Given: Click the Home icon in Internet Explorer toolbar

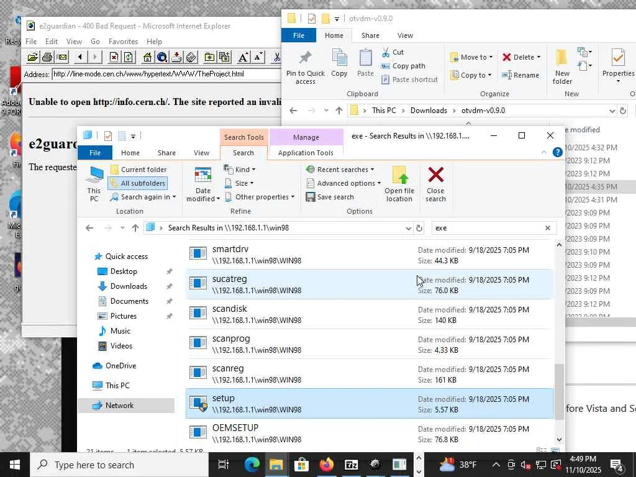Looking at the screenshot, I should tap(147, 57).
